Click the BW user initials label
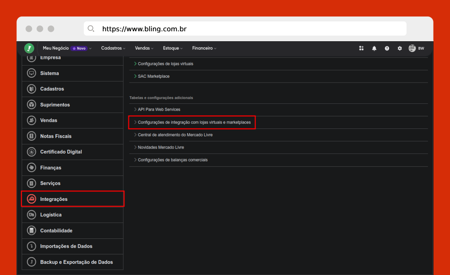The height and width of the screenshot is (275, 450). [421, 48]
